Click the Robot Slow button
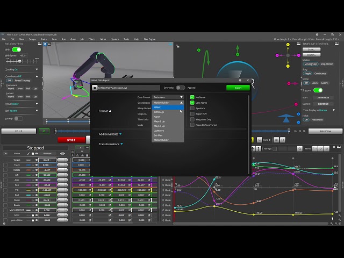Image resolution: width=344 pixels, height=258 pixels. [x=325, y=131]
